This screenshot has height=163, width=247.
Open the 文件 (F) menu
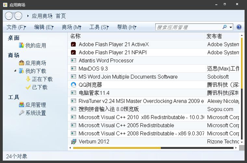16,27
